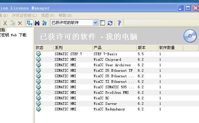Select the WinCC TI Ethernet product

pyautogui.click(x=114, y=81)
